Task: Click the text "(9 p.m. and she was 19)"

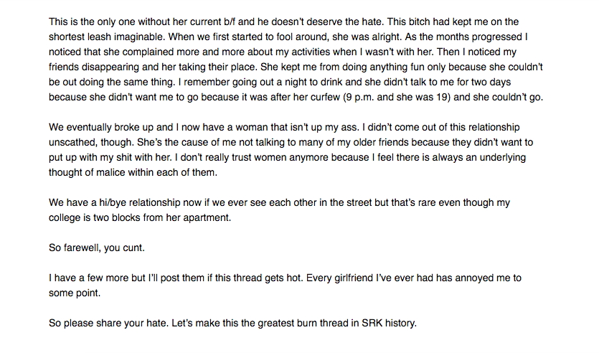Action: (x=397, y=97)
